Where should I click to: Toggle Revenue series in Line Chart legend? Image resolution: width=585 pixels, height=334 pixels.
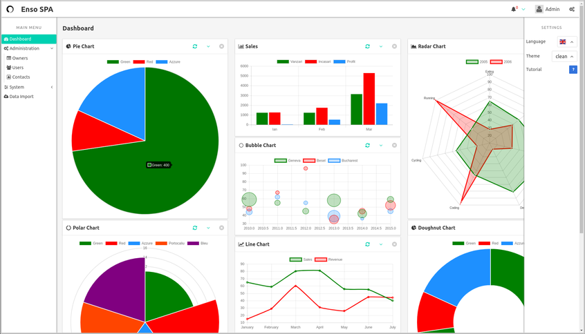pyautogui.click(x=328, y=259)
